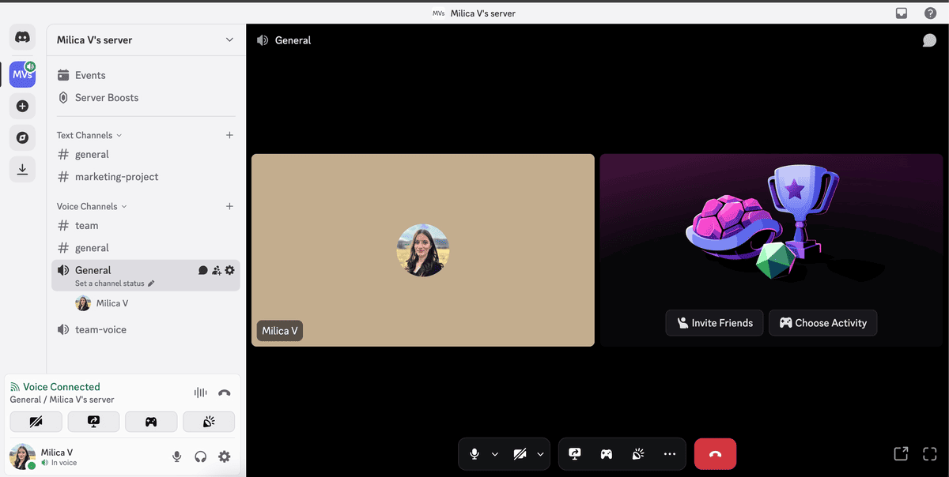End call with red disconnect button
The height and width of the screenshot is (477, 949).
(715, 454)
